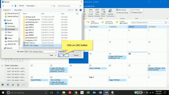Image resolution: width=169 pixels, height=95 pixels.
Task: Click E-mail Calendar in Outlook ribbon
Action: pyautogui.click(x=91, y=13)
